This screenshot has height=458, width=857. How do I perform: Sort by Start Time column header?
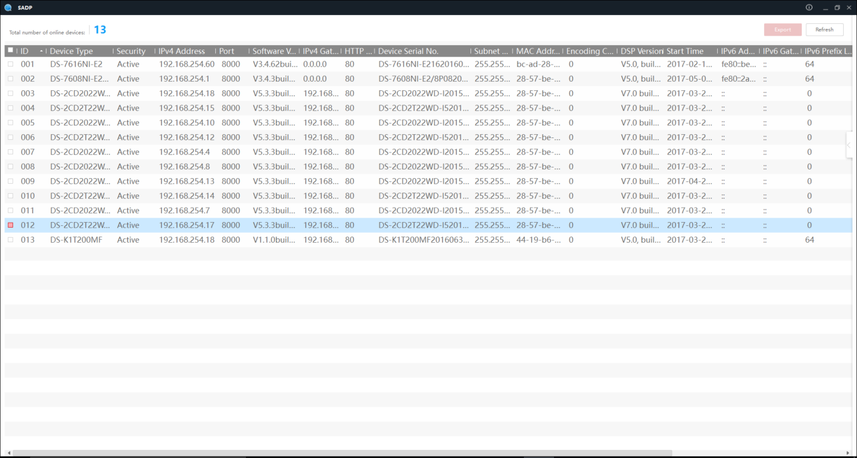[x=684, y=51]
